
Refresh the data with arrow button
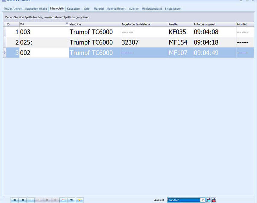(x=71, y=200)
